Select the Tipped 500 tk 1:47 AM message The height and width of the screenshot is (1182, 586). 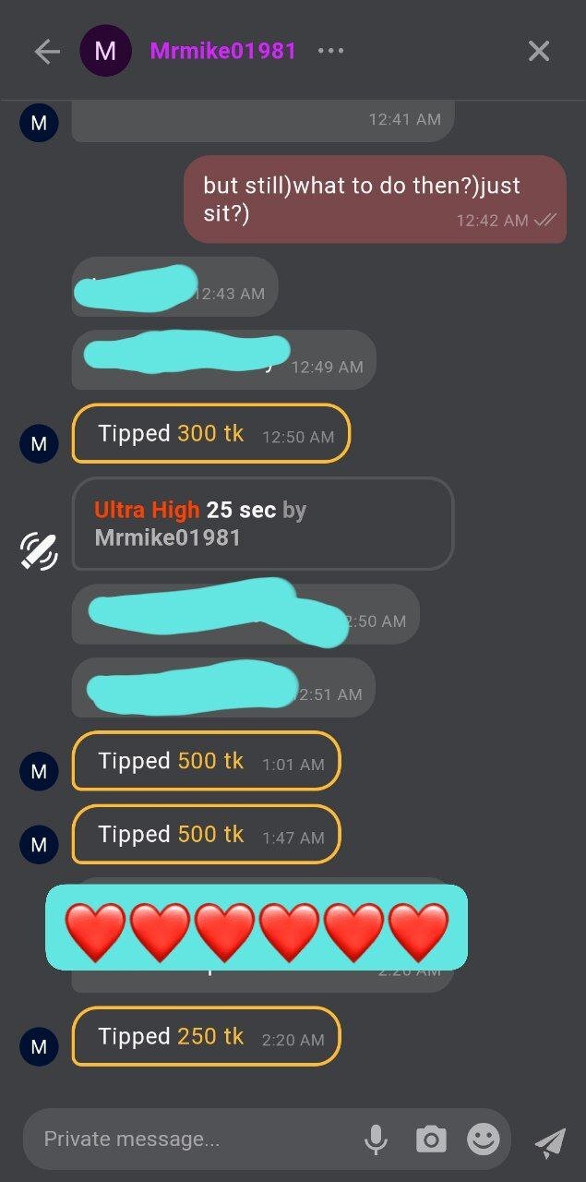[206, 834]
